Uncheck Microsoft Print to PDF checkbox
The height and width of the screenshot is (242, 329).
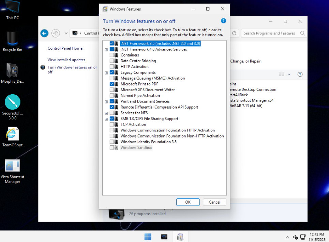[x=112, y=84]
